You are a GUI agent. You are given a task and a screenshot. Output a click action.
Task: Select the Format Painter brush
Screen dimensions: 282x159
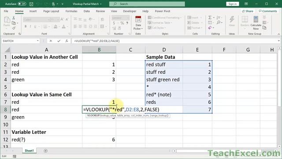(14, 28)
